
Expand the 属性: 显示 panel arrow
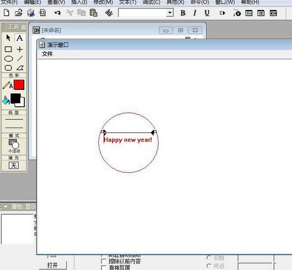click(x=5, y=207)
